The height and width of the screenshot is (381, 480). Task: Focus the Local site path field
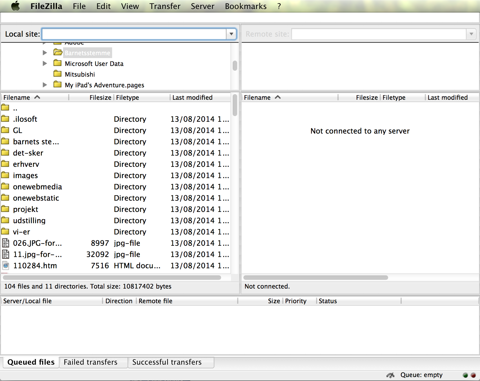click(134, 34)
